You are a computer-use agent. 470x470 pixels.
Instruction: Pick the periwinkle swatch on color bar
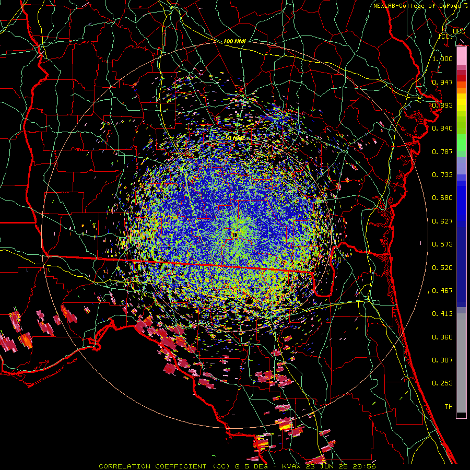point(461,166)
